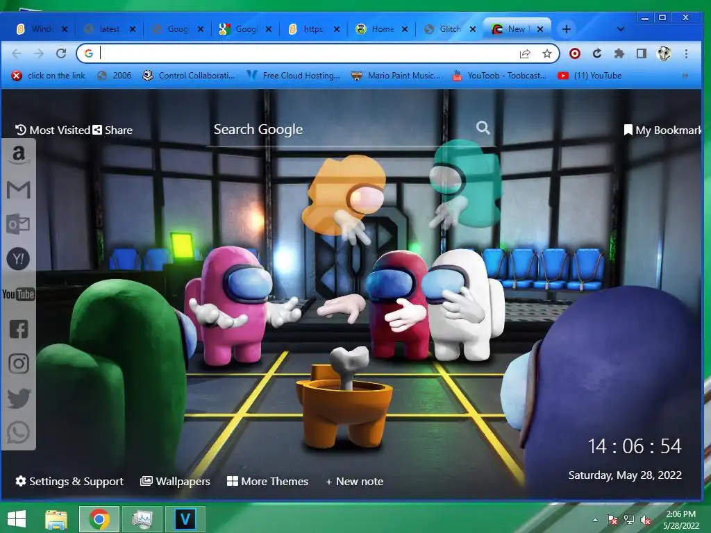Show hidden system tray icons
The image size is (711, 533).
pos(595,520)
